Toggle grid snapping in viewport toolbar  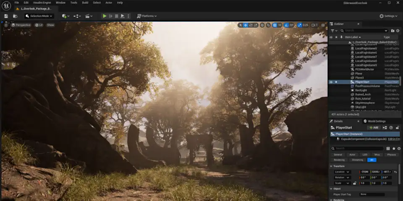(274, 25)
